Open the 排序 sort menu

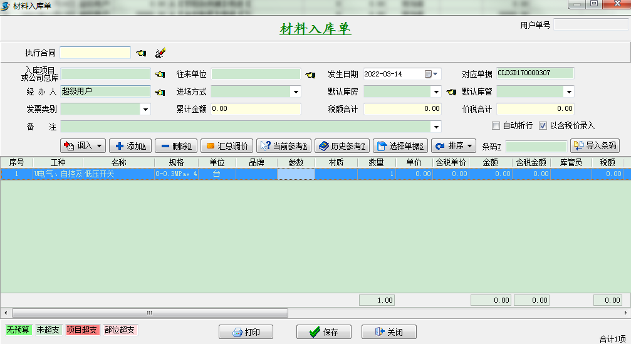pos(453,146)
